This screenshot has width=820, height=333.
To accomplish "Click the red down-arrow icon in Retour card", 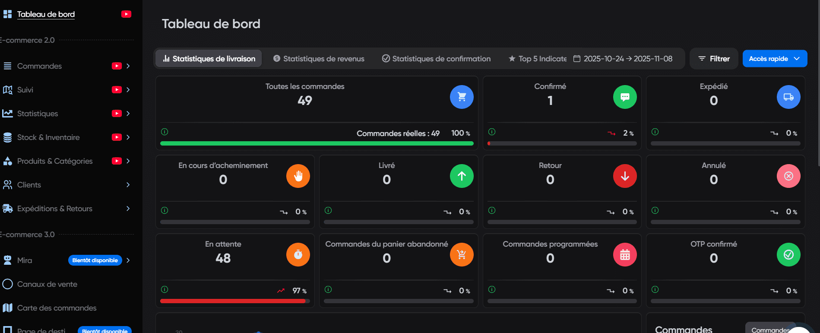I will 625,176.
